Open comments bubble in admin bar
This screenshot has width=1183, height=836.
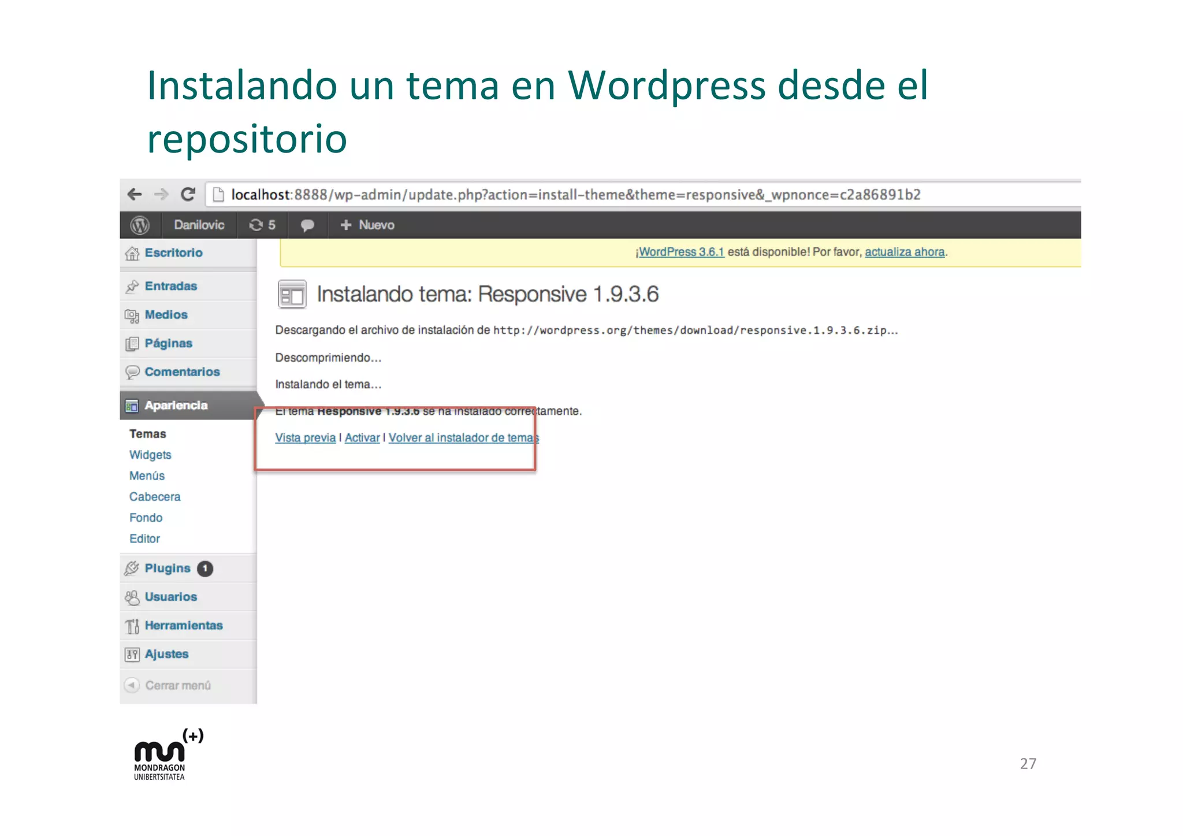coord(307,225)
